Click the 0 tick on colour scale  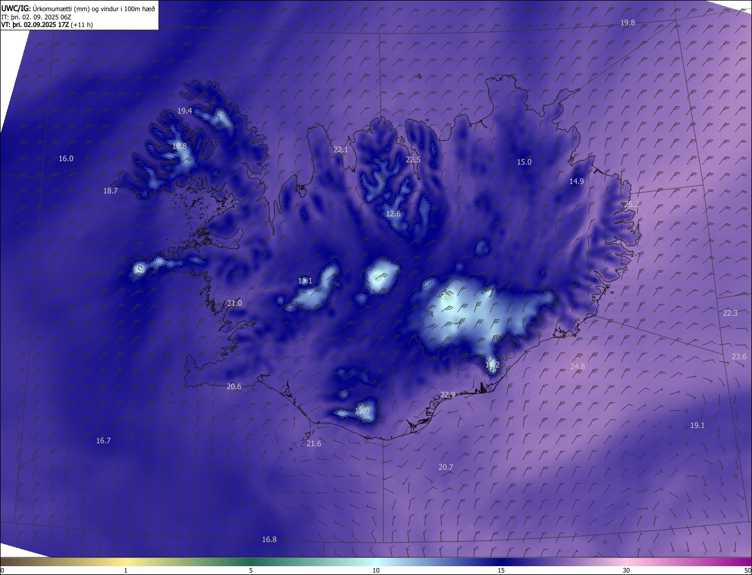click(x=2, y=570)
